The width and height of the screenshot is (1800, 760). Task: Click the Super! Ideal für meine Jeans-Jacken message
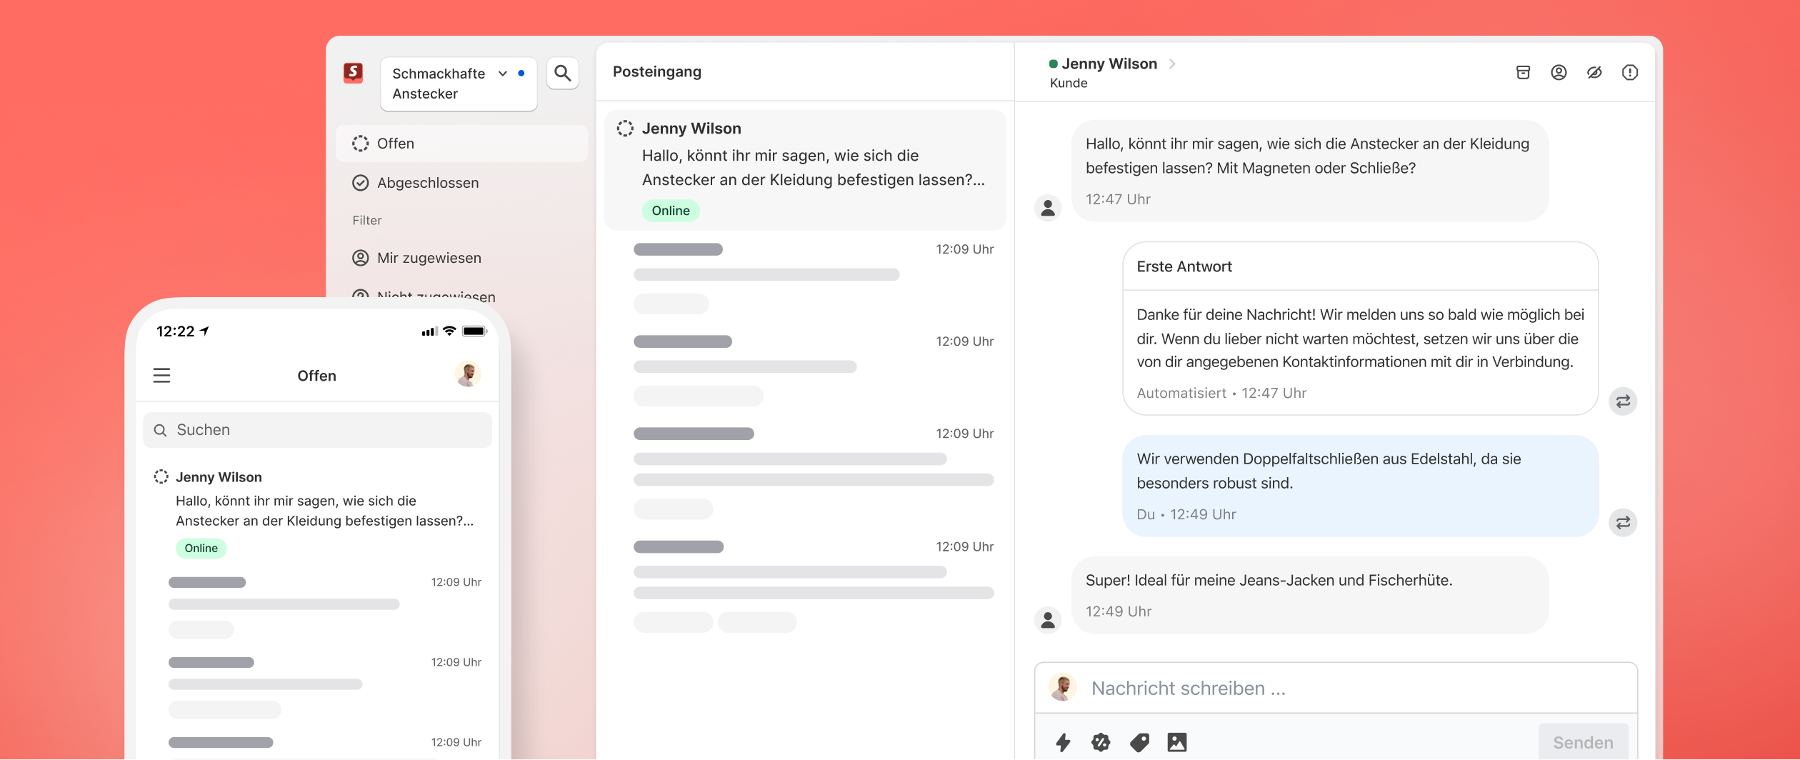(1310, 595)
